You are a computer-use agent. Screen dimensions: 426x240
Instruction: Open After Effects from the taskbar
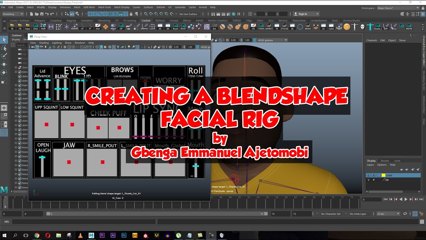(x=113, y=235)
